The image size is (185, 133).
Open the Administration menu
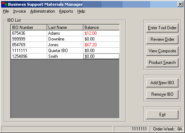point(42,11)
